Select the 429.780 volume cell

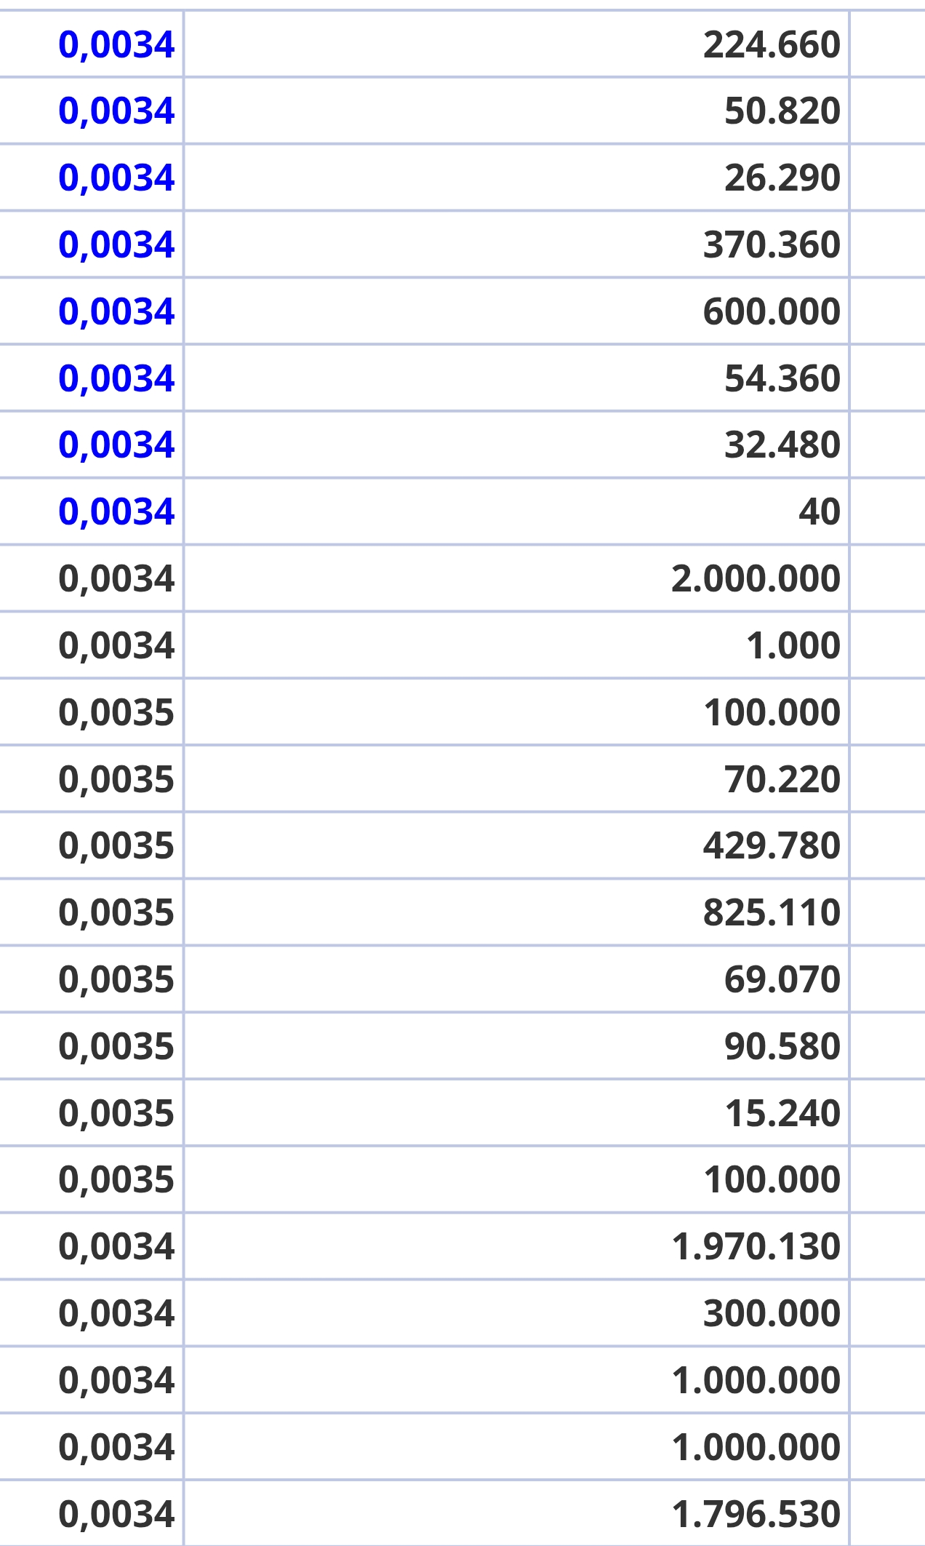tap(516, 845)
